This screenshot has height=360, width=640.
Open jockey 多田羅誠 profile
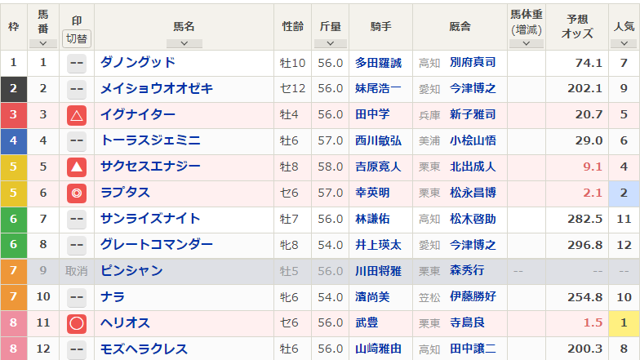point(379,63)
